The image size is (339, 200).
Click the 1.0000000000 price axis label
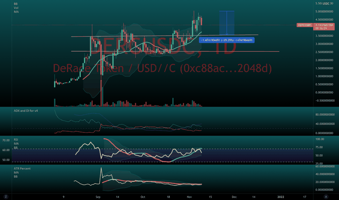[324, 76]
